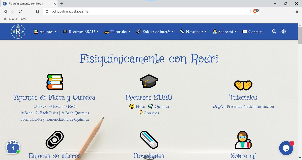The width and height of the screenshot is (302, 160).
Task: Click the scrollbar up arrow
Action: [x=300, y=25]
